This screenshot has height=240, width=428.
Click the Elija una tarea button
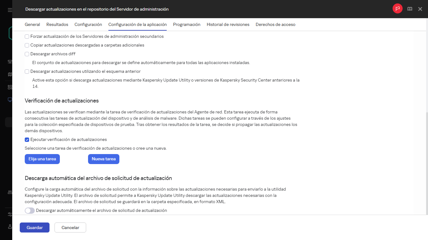(42, 159)
